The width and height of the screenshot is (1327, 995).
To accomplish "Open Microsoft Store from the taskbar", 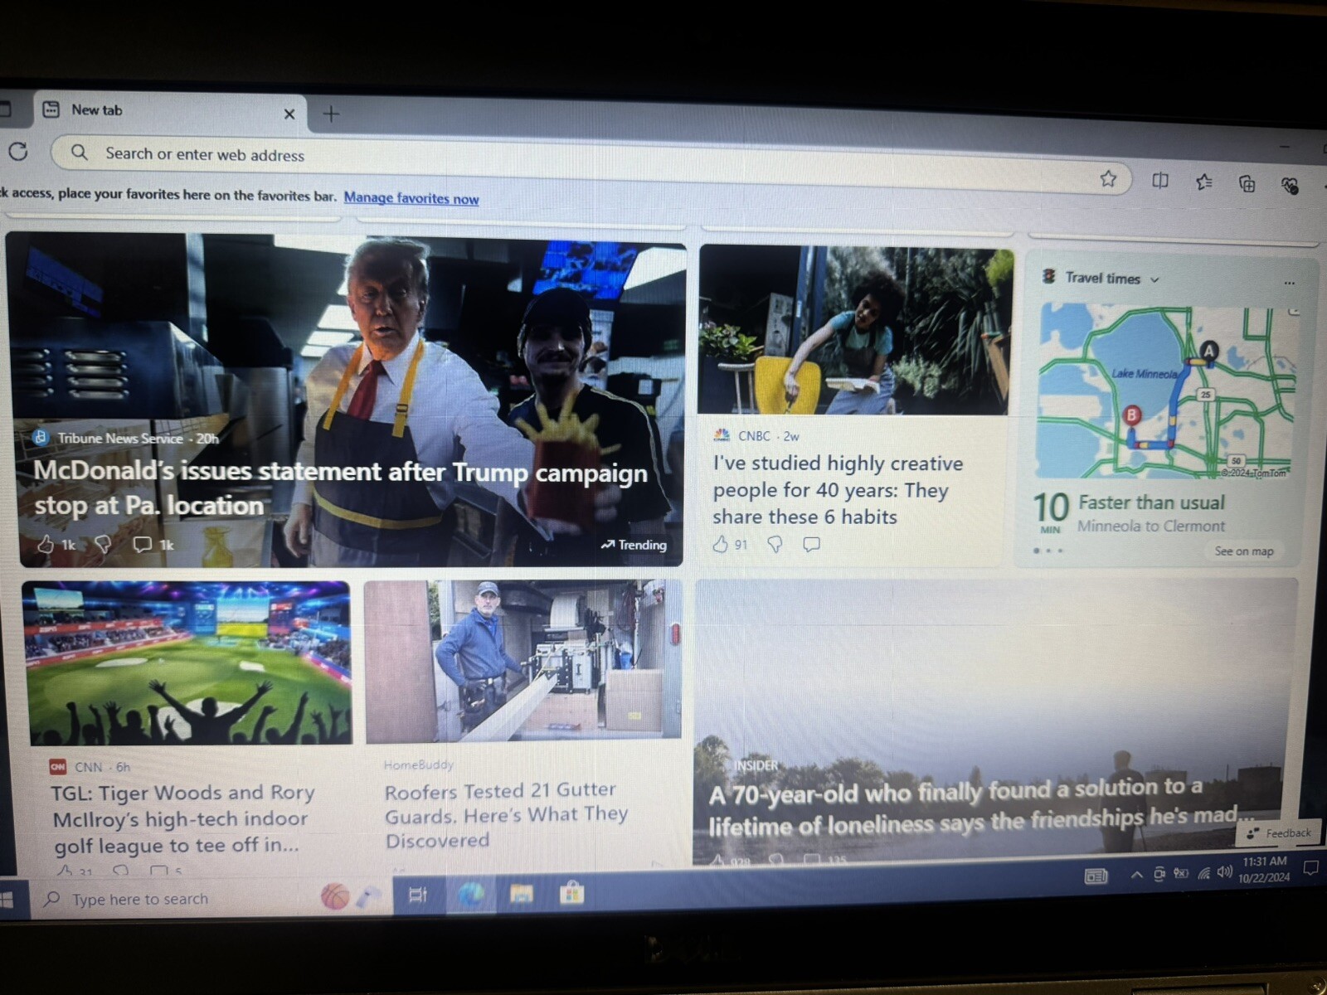I will coord(571,892).
